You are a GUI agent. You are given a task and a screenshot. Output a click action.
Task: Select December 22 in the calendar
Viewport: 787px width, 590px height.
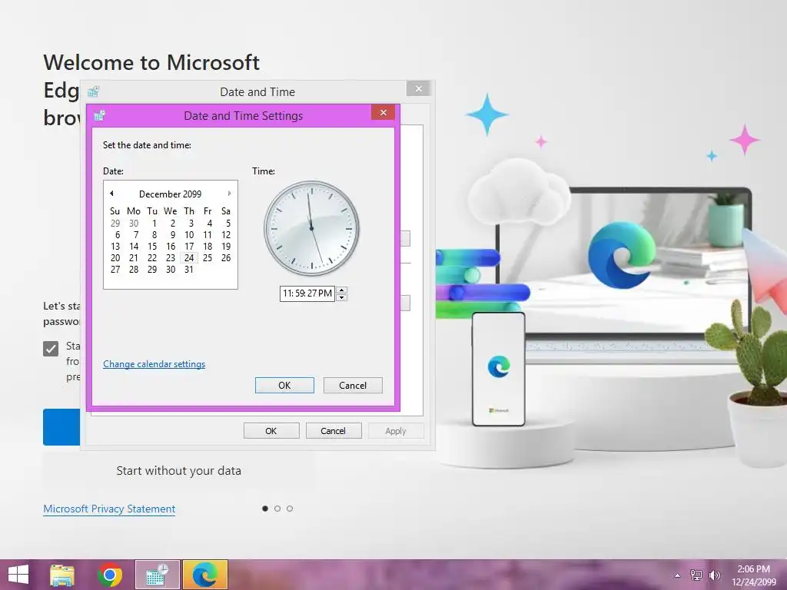pos(152,258)
